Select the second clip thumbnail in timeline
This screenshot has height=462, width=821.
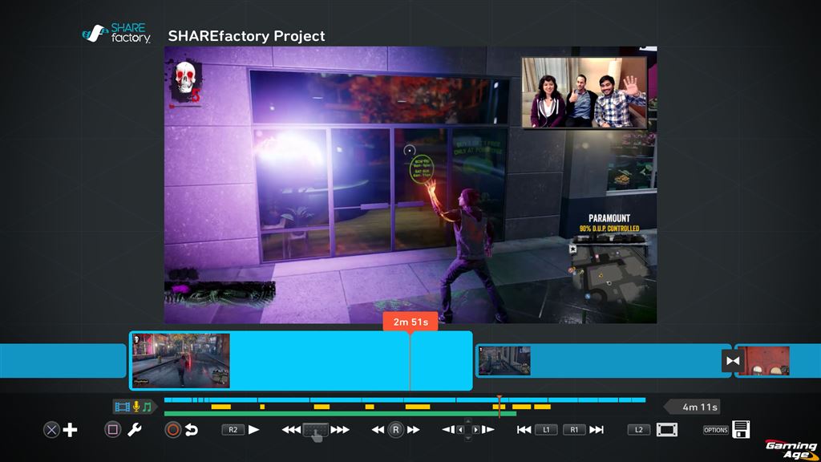tap(504, 361)
